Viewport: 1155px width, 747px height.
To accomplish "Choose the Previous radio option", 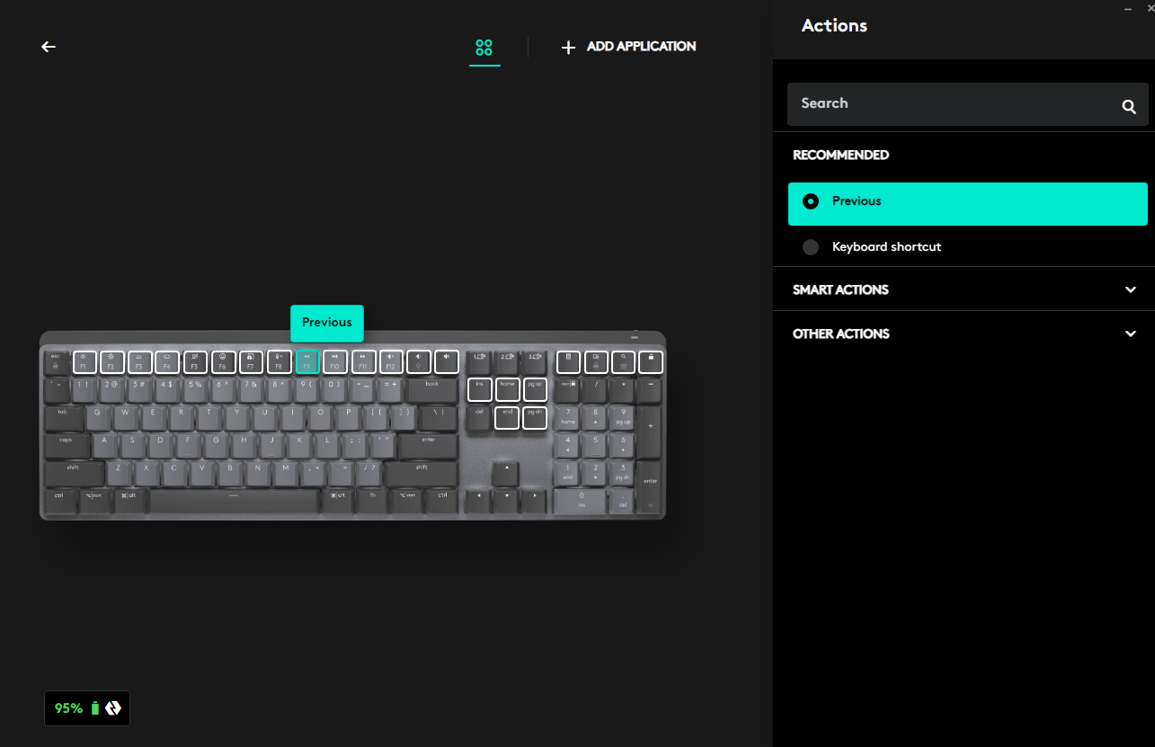I will click(968, 204).
